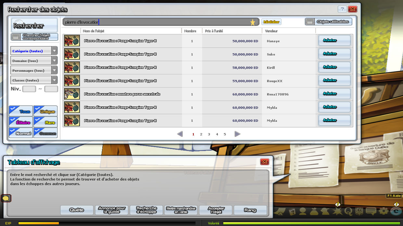Screen dimensions: 403x226
Task: Select the monture porou ancestrale item thumbnail
Action: (72, 94)
